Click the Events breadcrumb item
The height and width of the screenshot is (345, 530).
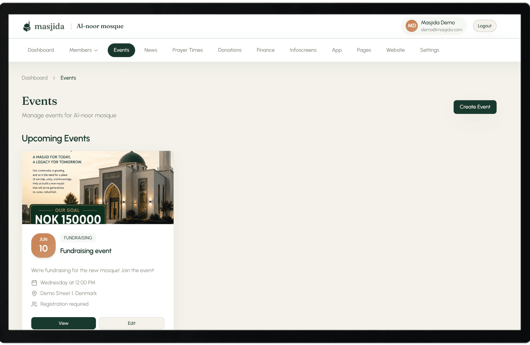(x=68, y=78)
